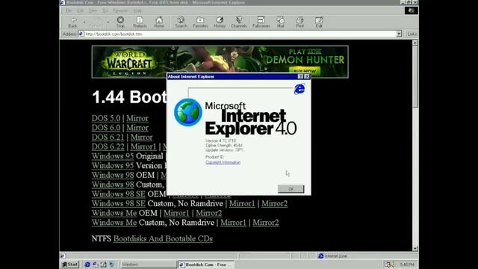Open Mirror2 on Windows 98 SE Custom row

(274, 203)
